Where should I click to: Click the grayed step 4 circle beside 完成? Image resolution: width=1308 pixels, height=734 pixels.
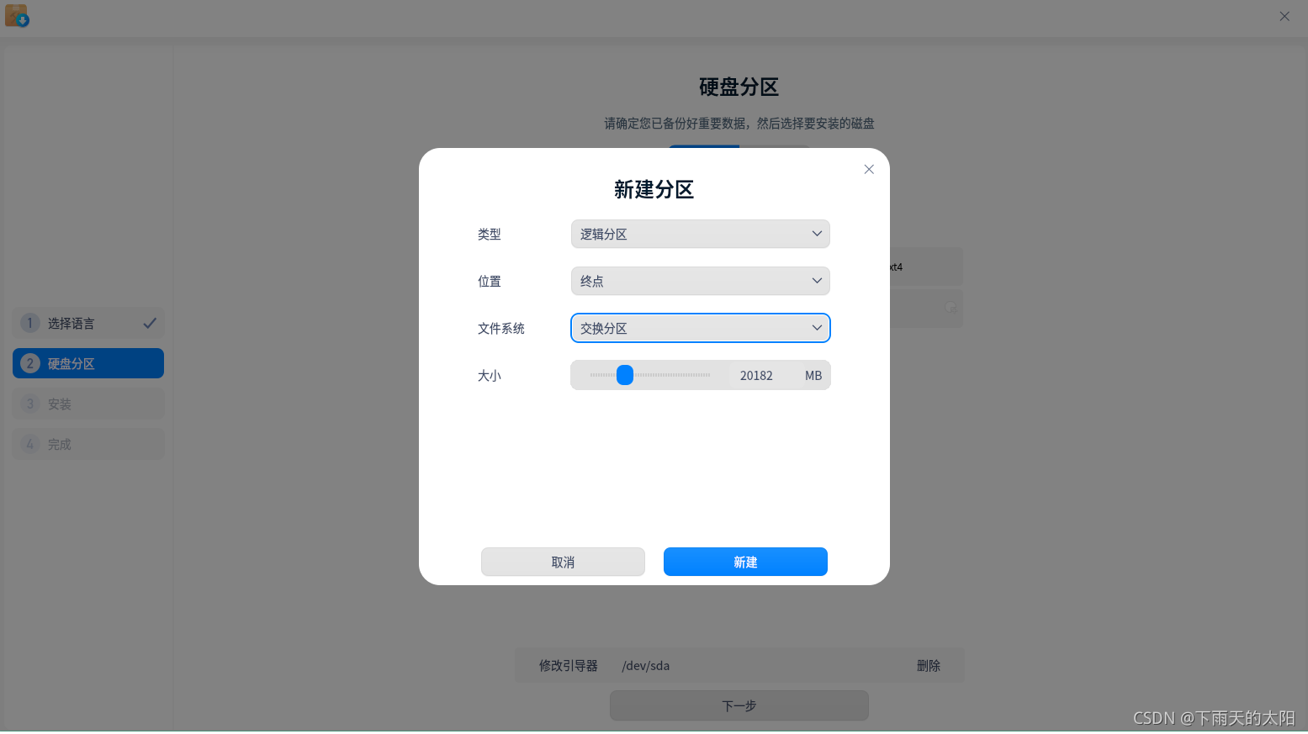[x=29, y=443]
